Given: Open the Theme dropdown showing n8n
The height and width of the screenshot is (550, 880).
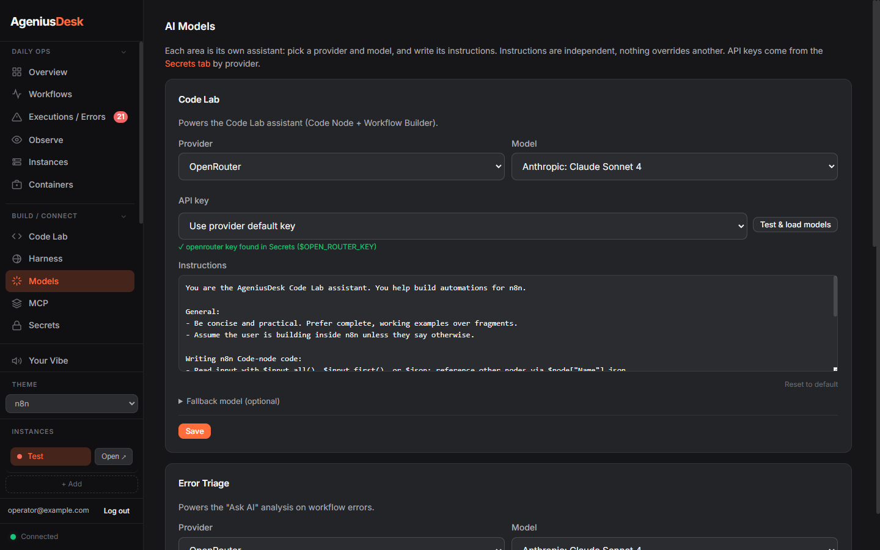Looking at the screenshot, I should coord(71,404).
